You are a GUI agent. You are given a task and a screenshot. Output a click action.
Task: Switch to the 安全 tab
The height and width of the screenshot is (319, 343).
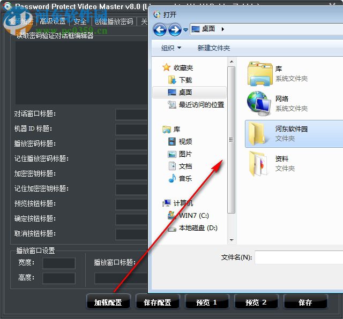(x=80, y=21)
